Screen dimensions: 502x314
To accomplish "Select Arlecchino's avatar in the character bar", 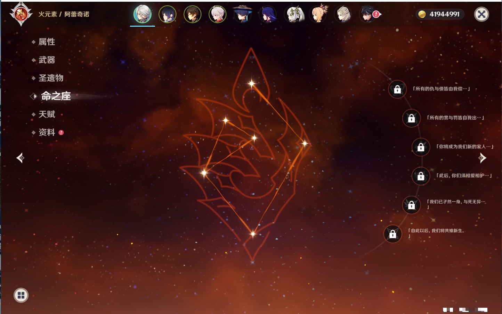I will tap(143, 14).
